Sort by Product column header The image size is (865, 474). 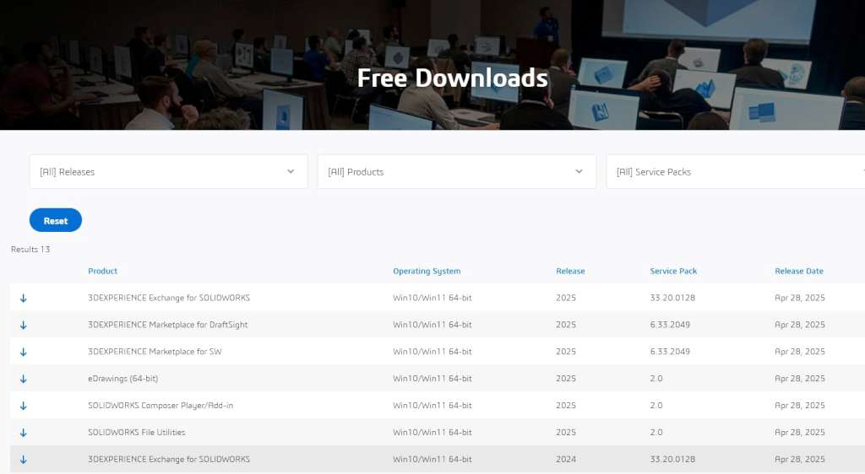(x=102, y=271)
